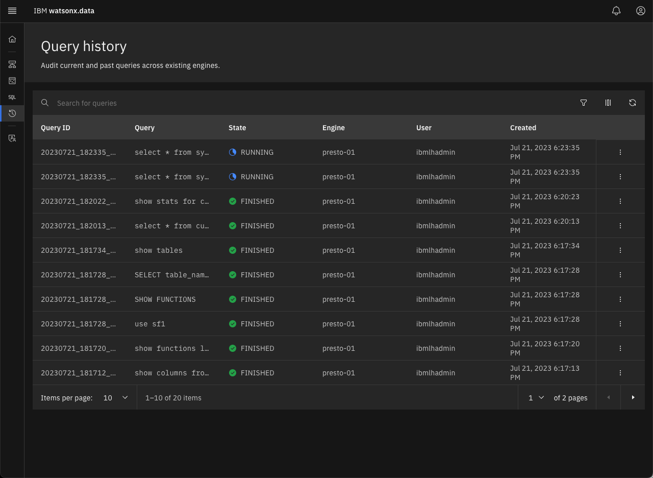Screen dimensions: 653x478
Task: Click '1–10 of 20 items' pagination text
Action: click(173, 397)
